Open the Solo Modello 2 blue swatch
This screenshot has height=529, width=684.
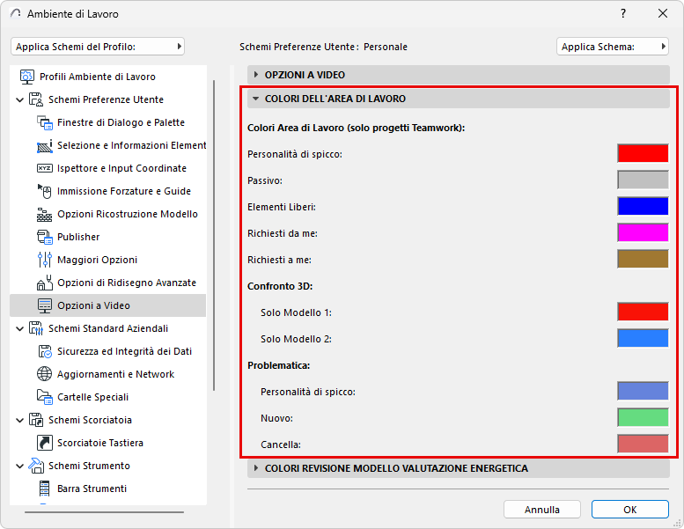pyautogui.click(x=643, y=338)
